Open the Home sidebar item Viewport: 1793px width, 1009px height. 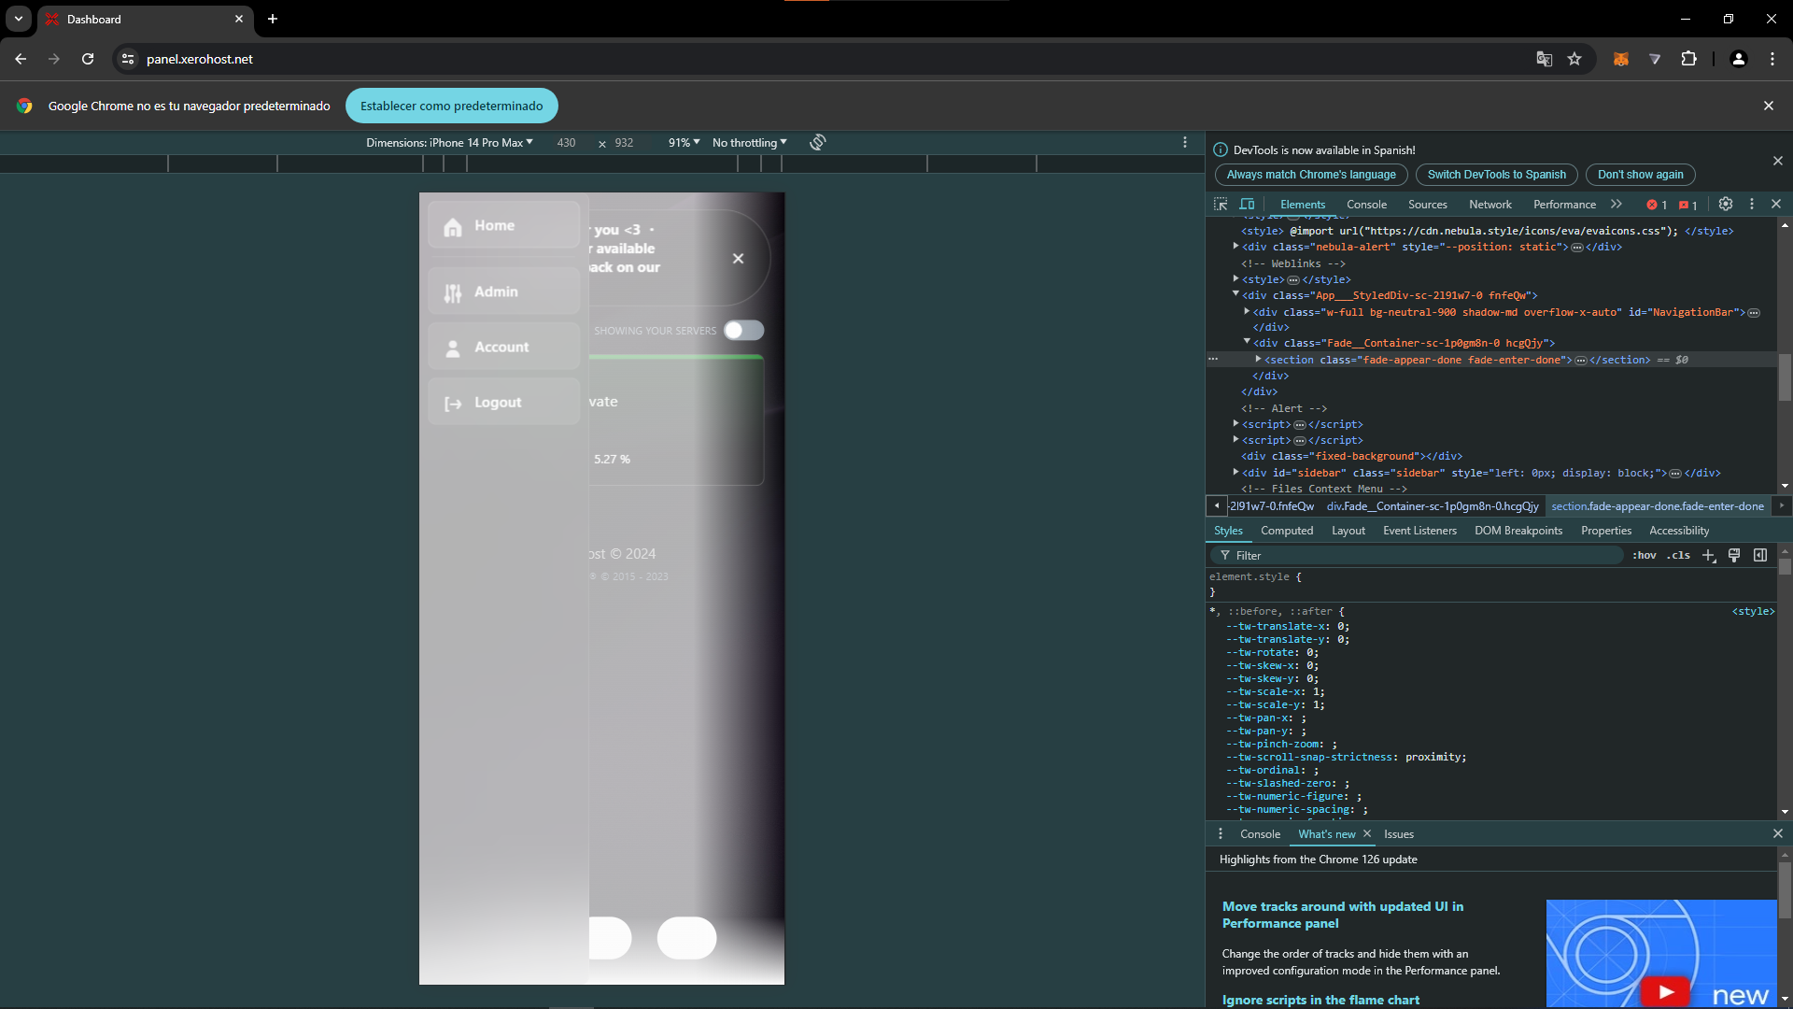point(504,225)
